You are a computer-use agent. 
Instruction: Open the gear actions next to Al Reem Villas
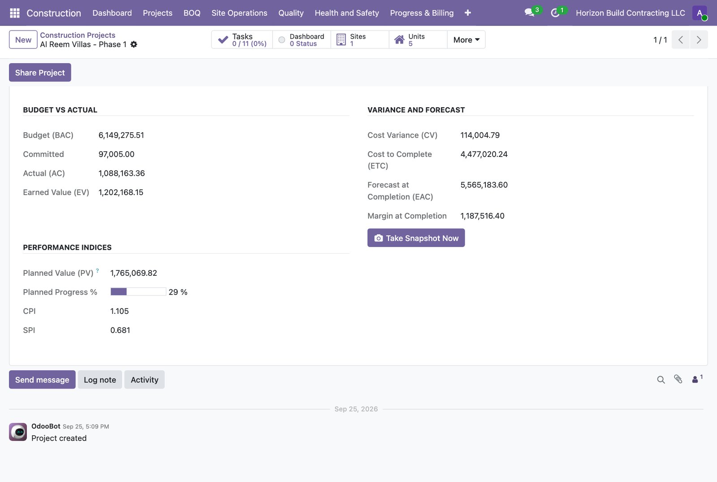(134, 44)
